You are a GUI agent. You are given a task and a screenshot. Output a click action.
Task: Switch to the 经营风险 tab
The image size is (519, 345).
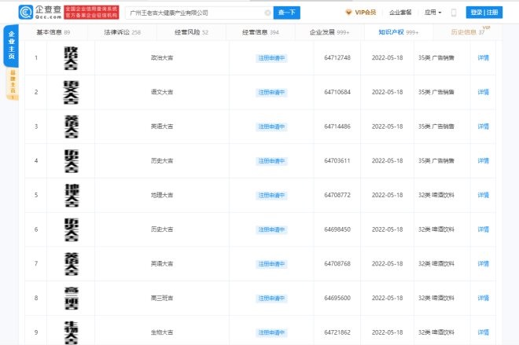(x=192, y=32)
